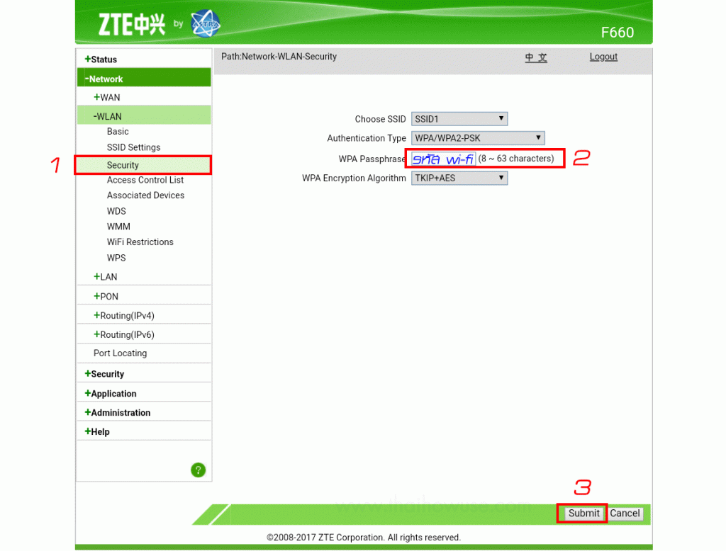
Task: Open the Authentication Type dropdown
Action: coord(478,138)
